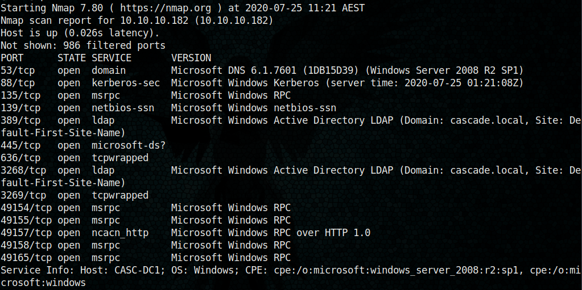Viewport: 582px width, 290px height.
Task: Click the 'Not shown: 986 filtered ports' line
Action: [83, 45]
